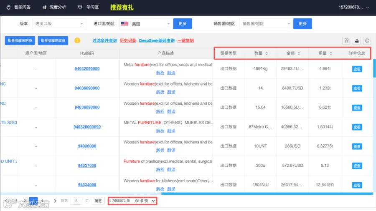
Task: Sort by 重量 column arrows
Action: tap(331, 53)
